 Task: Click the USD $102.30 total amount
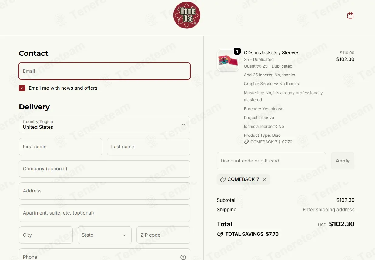click(x=336, y=224)
